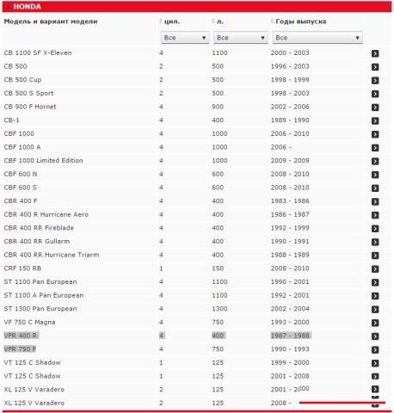Expand the л. filter dropdown
The width and height of the screenshot is (394, 413).
coord(241,38)
